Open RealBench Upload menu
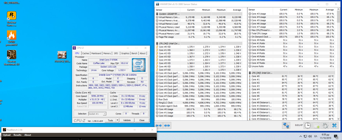 (x=7, y=135)
